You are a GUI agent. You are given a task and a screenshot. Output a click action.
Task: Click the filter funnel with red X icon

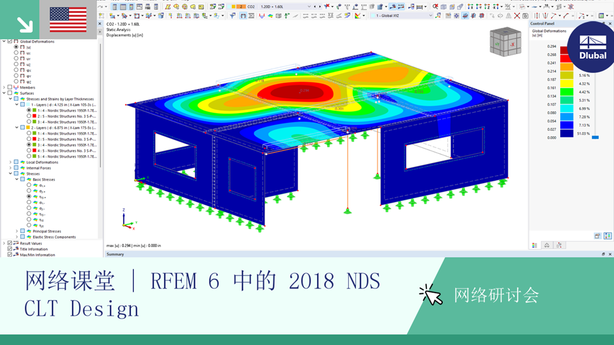327,6
